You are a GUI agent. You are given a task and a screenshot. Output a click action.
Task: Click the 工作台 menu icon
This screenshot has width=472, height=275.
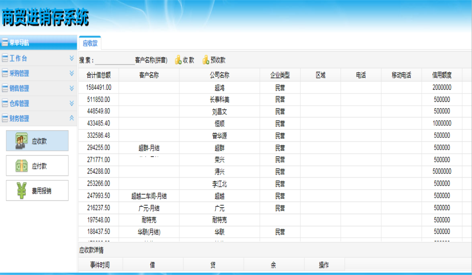pos(5,59)
